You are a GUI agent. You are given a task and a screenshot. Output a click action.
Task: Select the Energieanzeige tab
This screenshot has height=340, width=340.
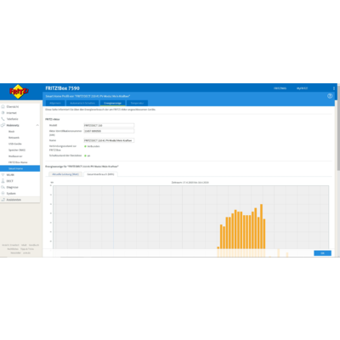(112, 103)
